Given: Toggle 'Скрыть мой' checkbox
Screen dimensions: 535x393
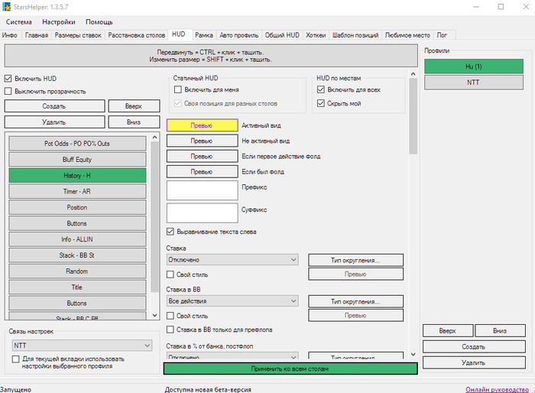Looking at the screenshot, I should [x=321, y=103].
